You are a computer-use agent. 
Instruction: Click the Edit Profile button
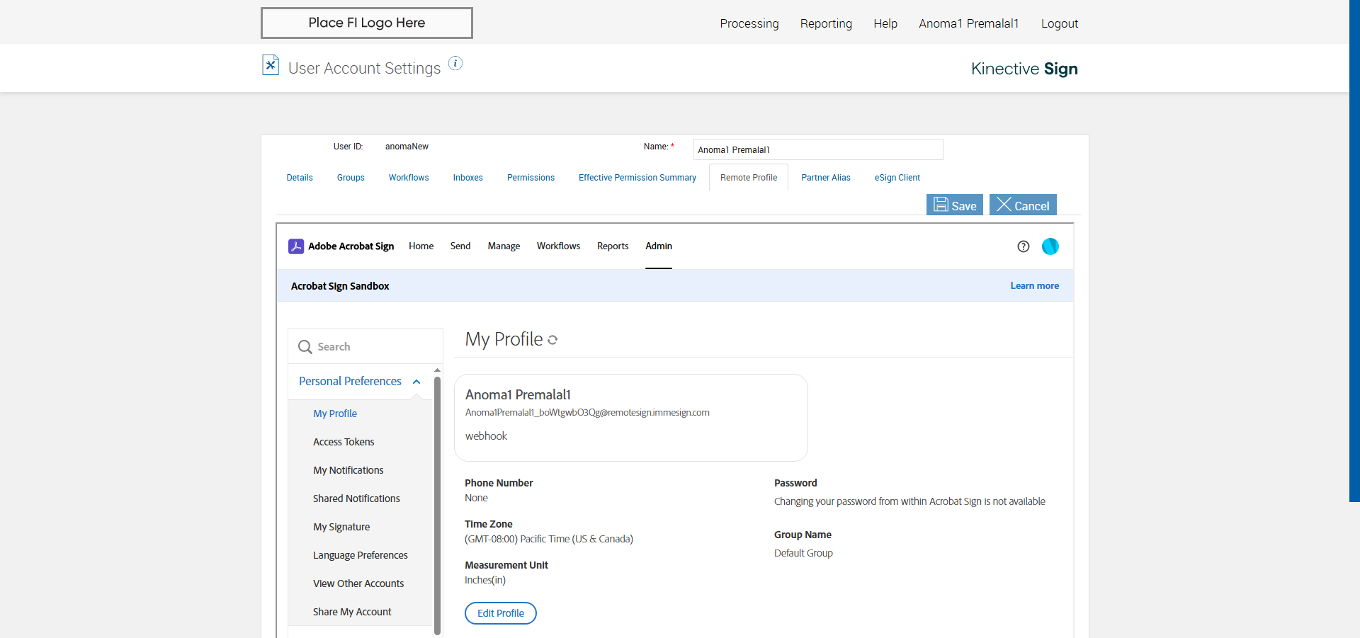[501, 613]
